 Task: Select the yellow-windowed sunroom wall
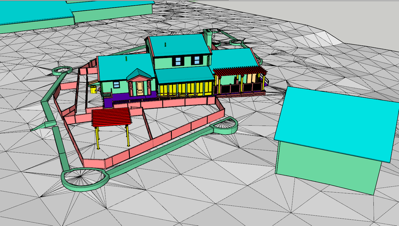click(x=185, y=88)
